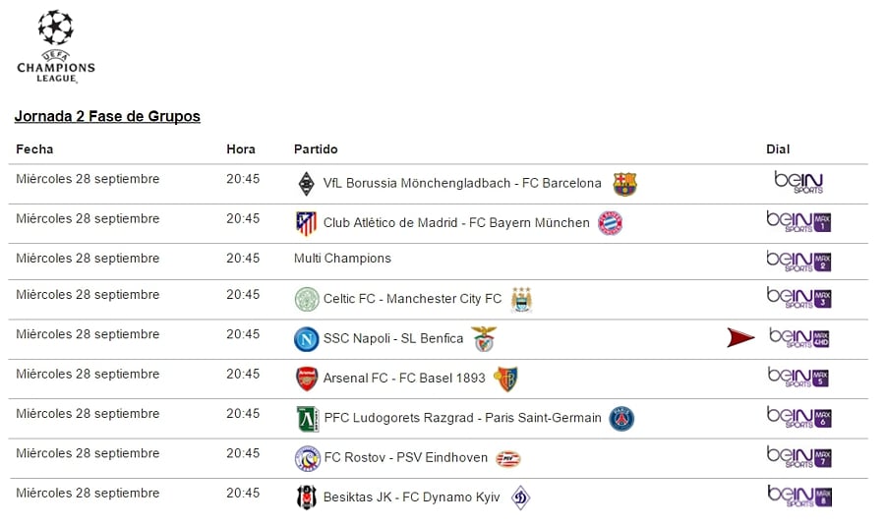Click the Bayern München crest

pos(611,223)
